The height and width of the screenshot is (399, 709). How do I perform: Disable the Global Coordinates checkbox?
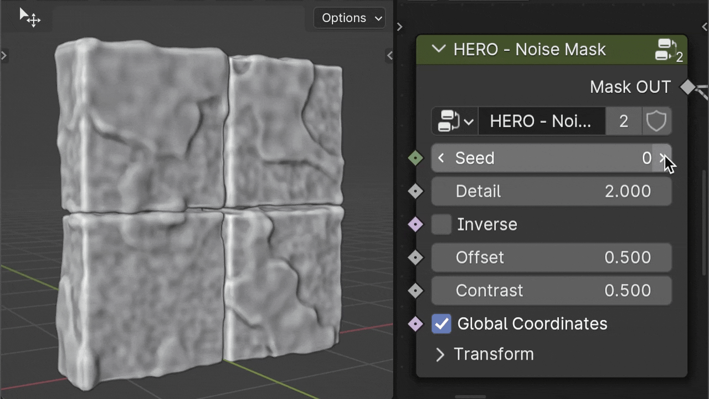pyautogui.click(x=441, y=324)
